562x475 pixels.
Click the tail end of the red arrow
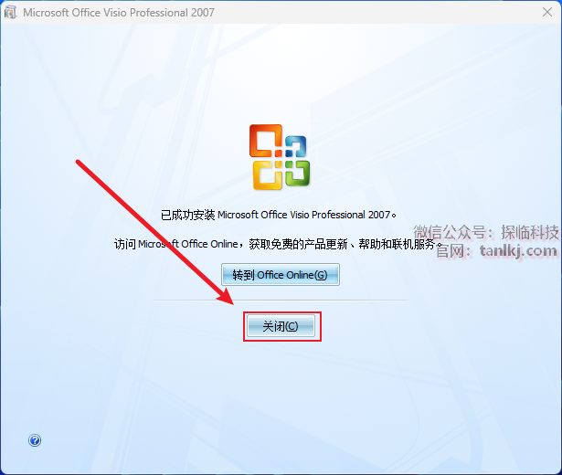79,162
